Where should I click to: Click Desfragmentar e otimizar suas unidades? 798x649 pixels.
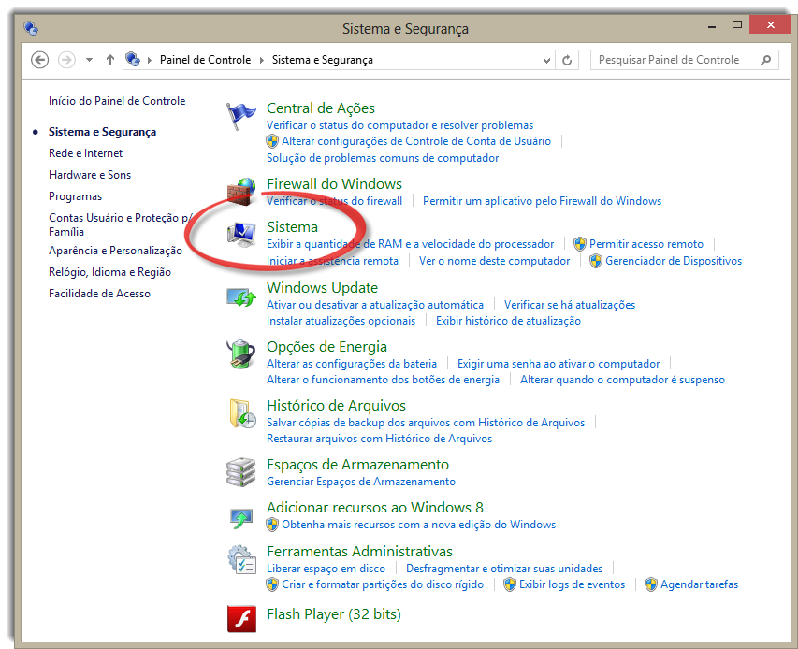click(504, 569)
